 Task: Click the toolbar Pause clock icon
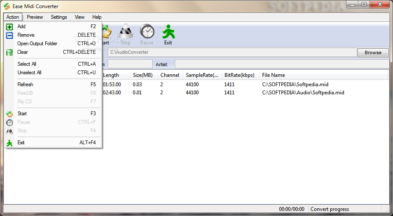pos(147,31)
